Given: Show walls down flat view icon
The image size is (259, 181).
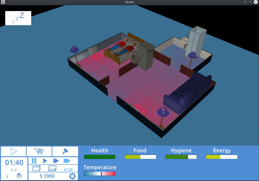Looking at the screenshot, I should click(x=68, y=169).
